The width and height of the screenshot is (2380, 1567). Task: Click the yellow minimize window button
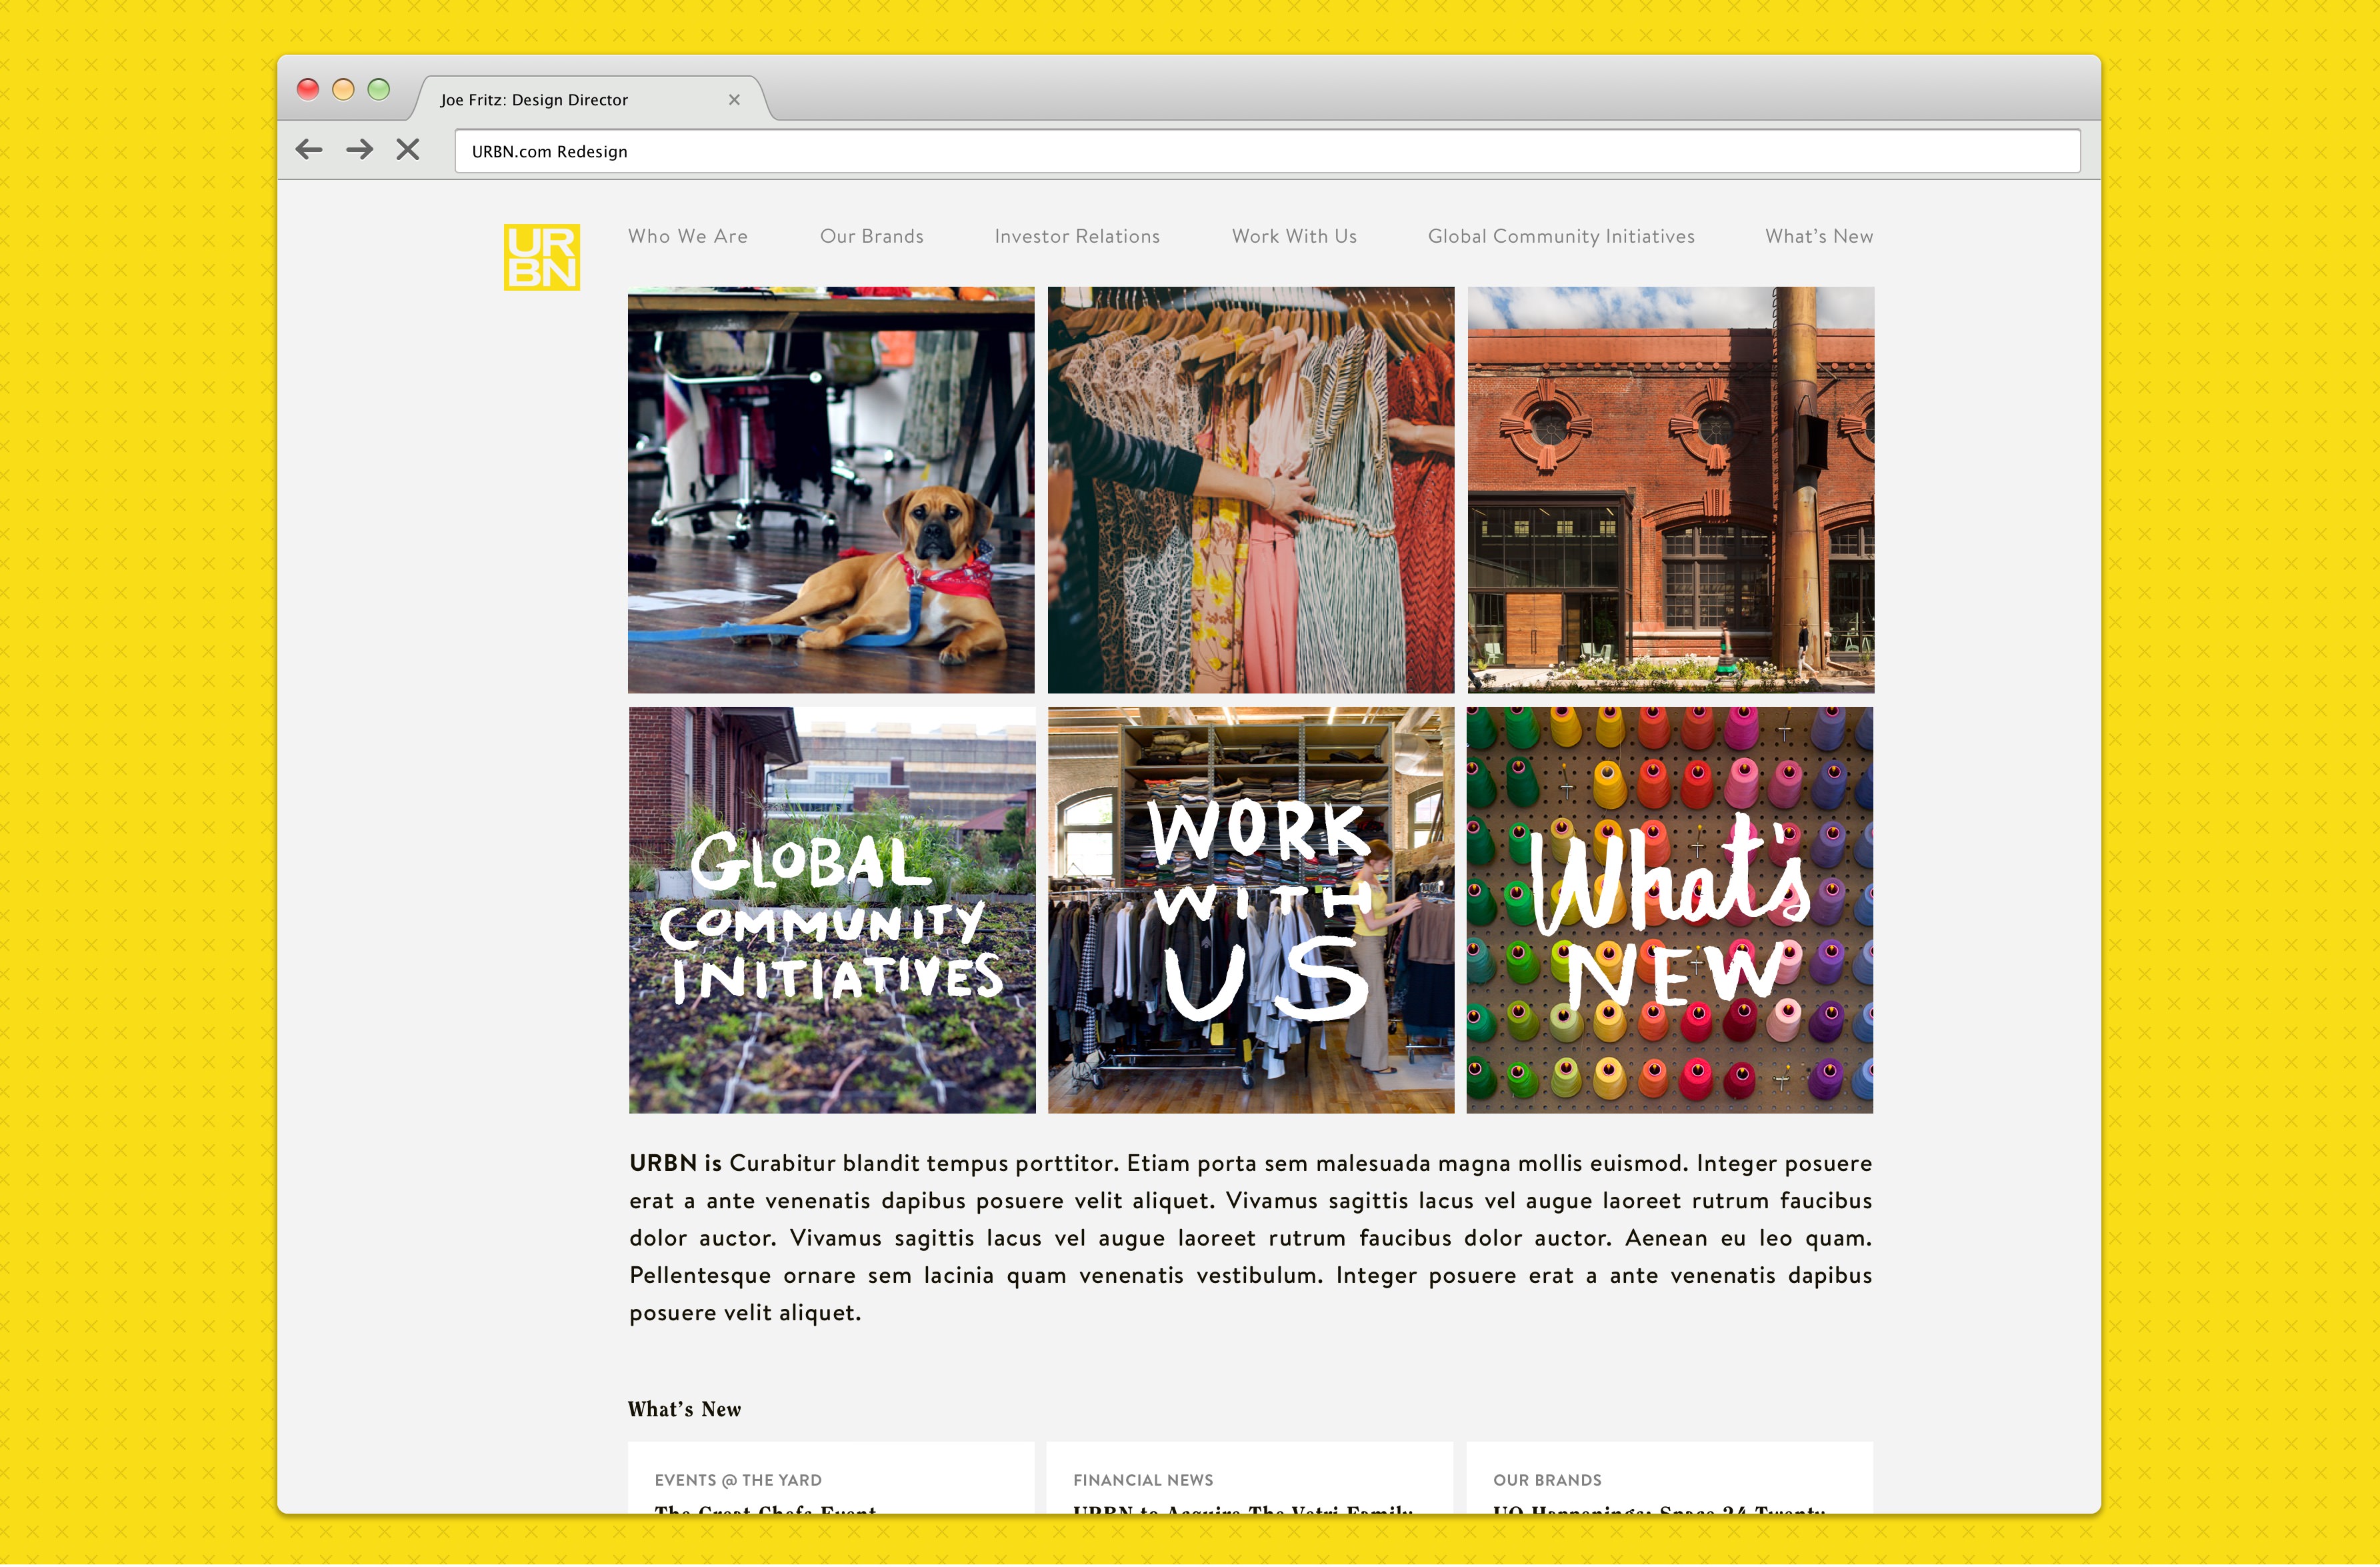[x=343, y=89]
